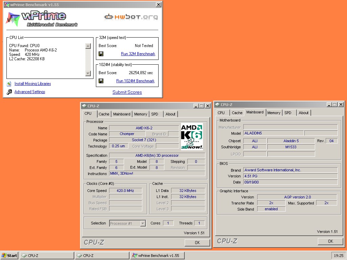This screenshot has height=260, width=347.
Task: Click the L1 Data 32 KBytes field
Action: coord(188,191)
